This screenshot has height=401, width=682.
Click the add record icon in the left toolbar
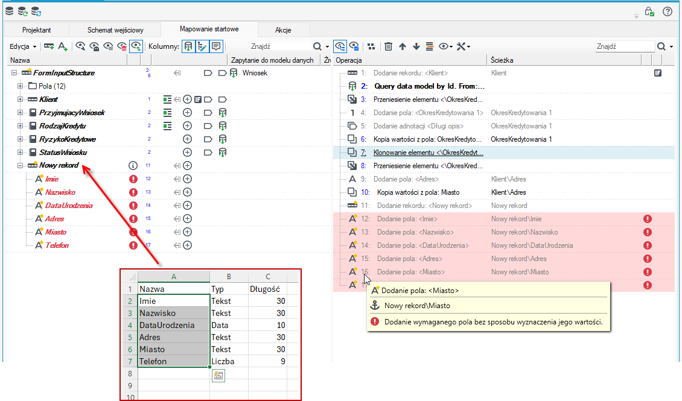49,46
